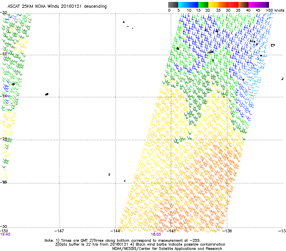Click the chart title 'ASCAT 25KM NOAA Winds 20160121 descending'
The image size is (286, 251).
(x=57, y=7)
